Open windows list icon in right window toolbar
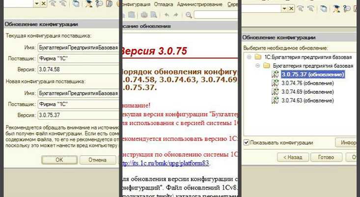 coord(324,9)
